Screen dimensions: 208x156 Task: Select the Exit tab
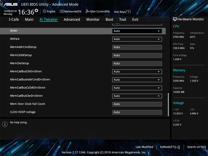(x=135, y=20)
